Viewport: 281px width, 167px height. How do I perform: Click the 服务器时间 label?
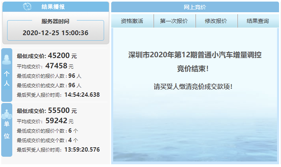click(x=55, y=21)
